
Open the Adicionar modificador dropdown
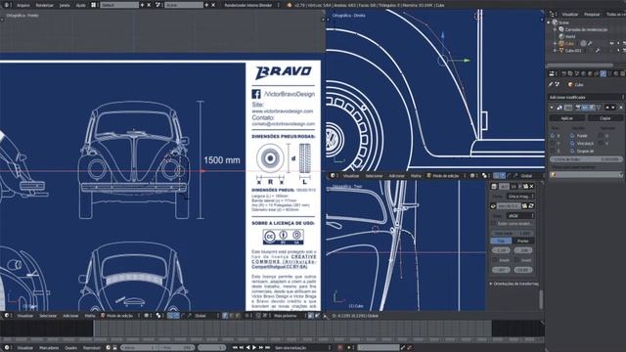click(587, 97)
